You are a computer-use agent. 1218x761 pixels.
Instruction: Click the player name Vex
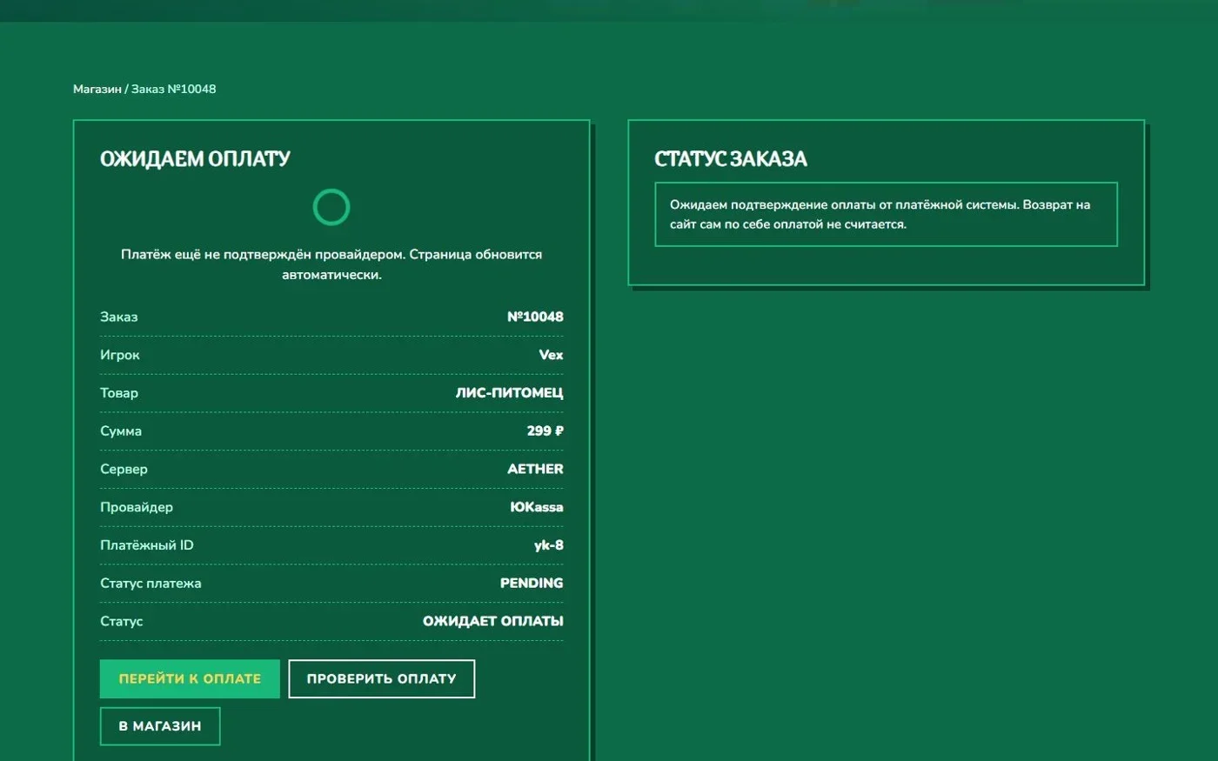coord(551,355)
